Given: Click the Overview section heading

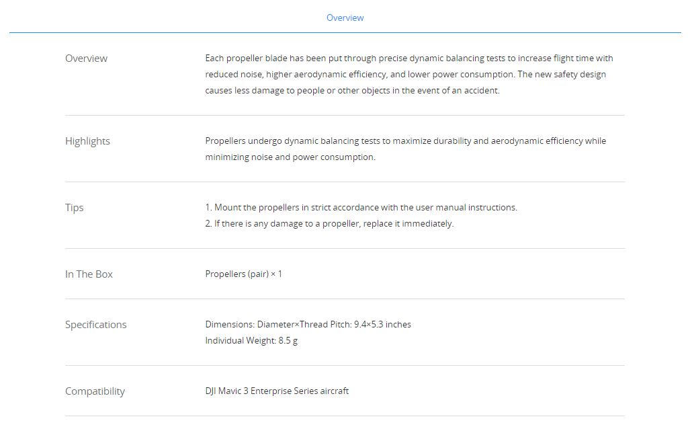Looking at the screenshot, I should pos(87,58).
